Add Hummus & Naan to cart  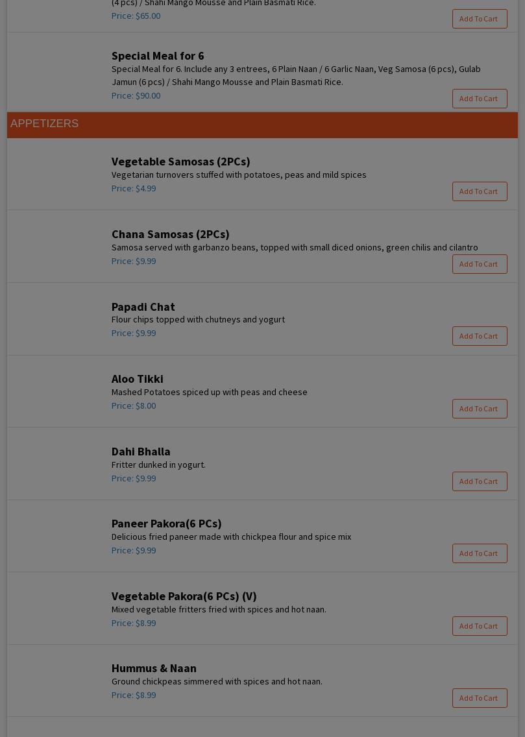click(480, 698)
